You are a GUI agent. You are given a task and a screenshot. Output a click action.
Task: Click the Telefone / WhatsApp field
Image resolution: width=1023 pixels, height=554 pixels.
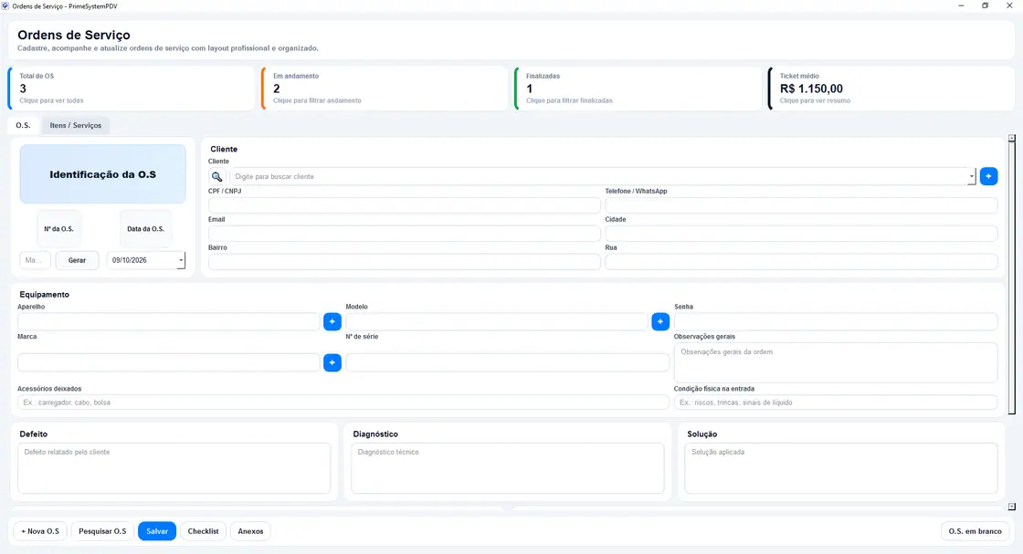point(801,205)
